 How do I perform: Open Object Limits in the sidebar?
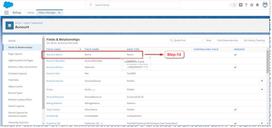pyautogui.click(x=15, y=87)
